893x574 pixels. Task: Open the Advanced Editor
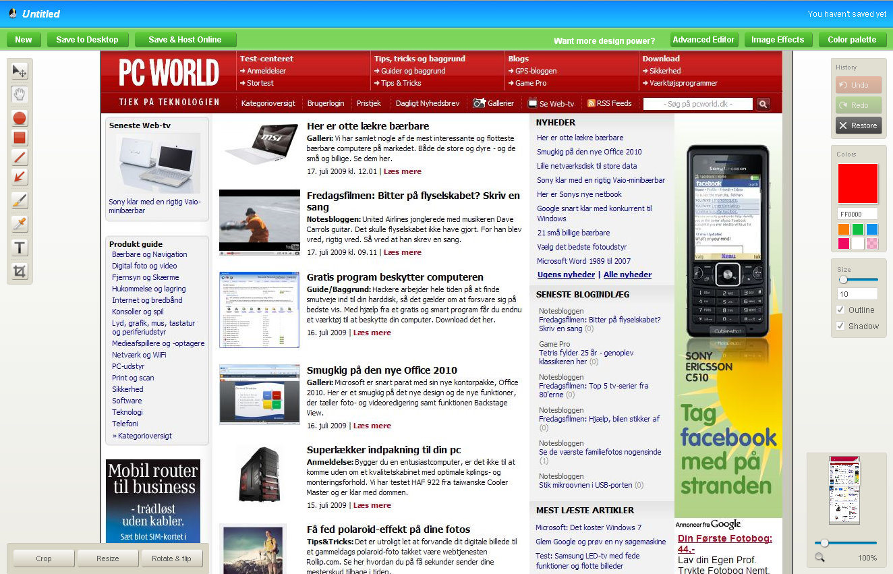click(x=703, y=39)
